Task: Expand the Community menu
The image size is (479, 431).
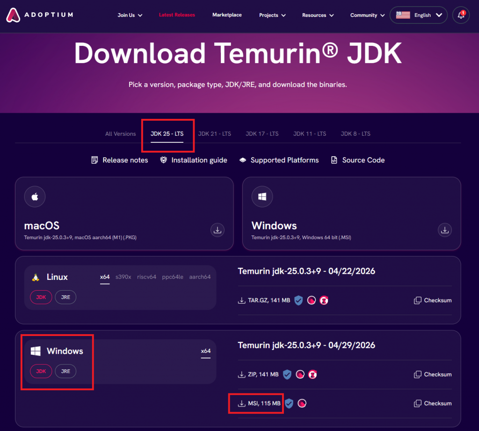Action: pos(367,15)
